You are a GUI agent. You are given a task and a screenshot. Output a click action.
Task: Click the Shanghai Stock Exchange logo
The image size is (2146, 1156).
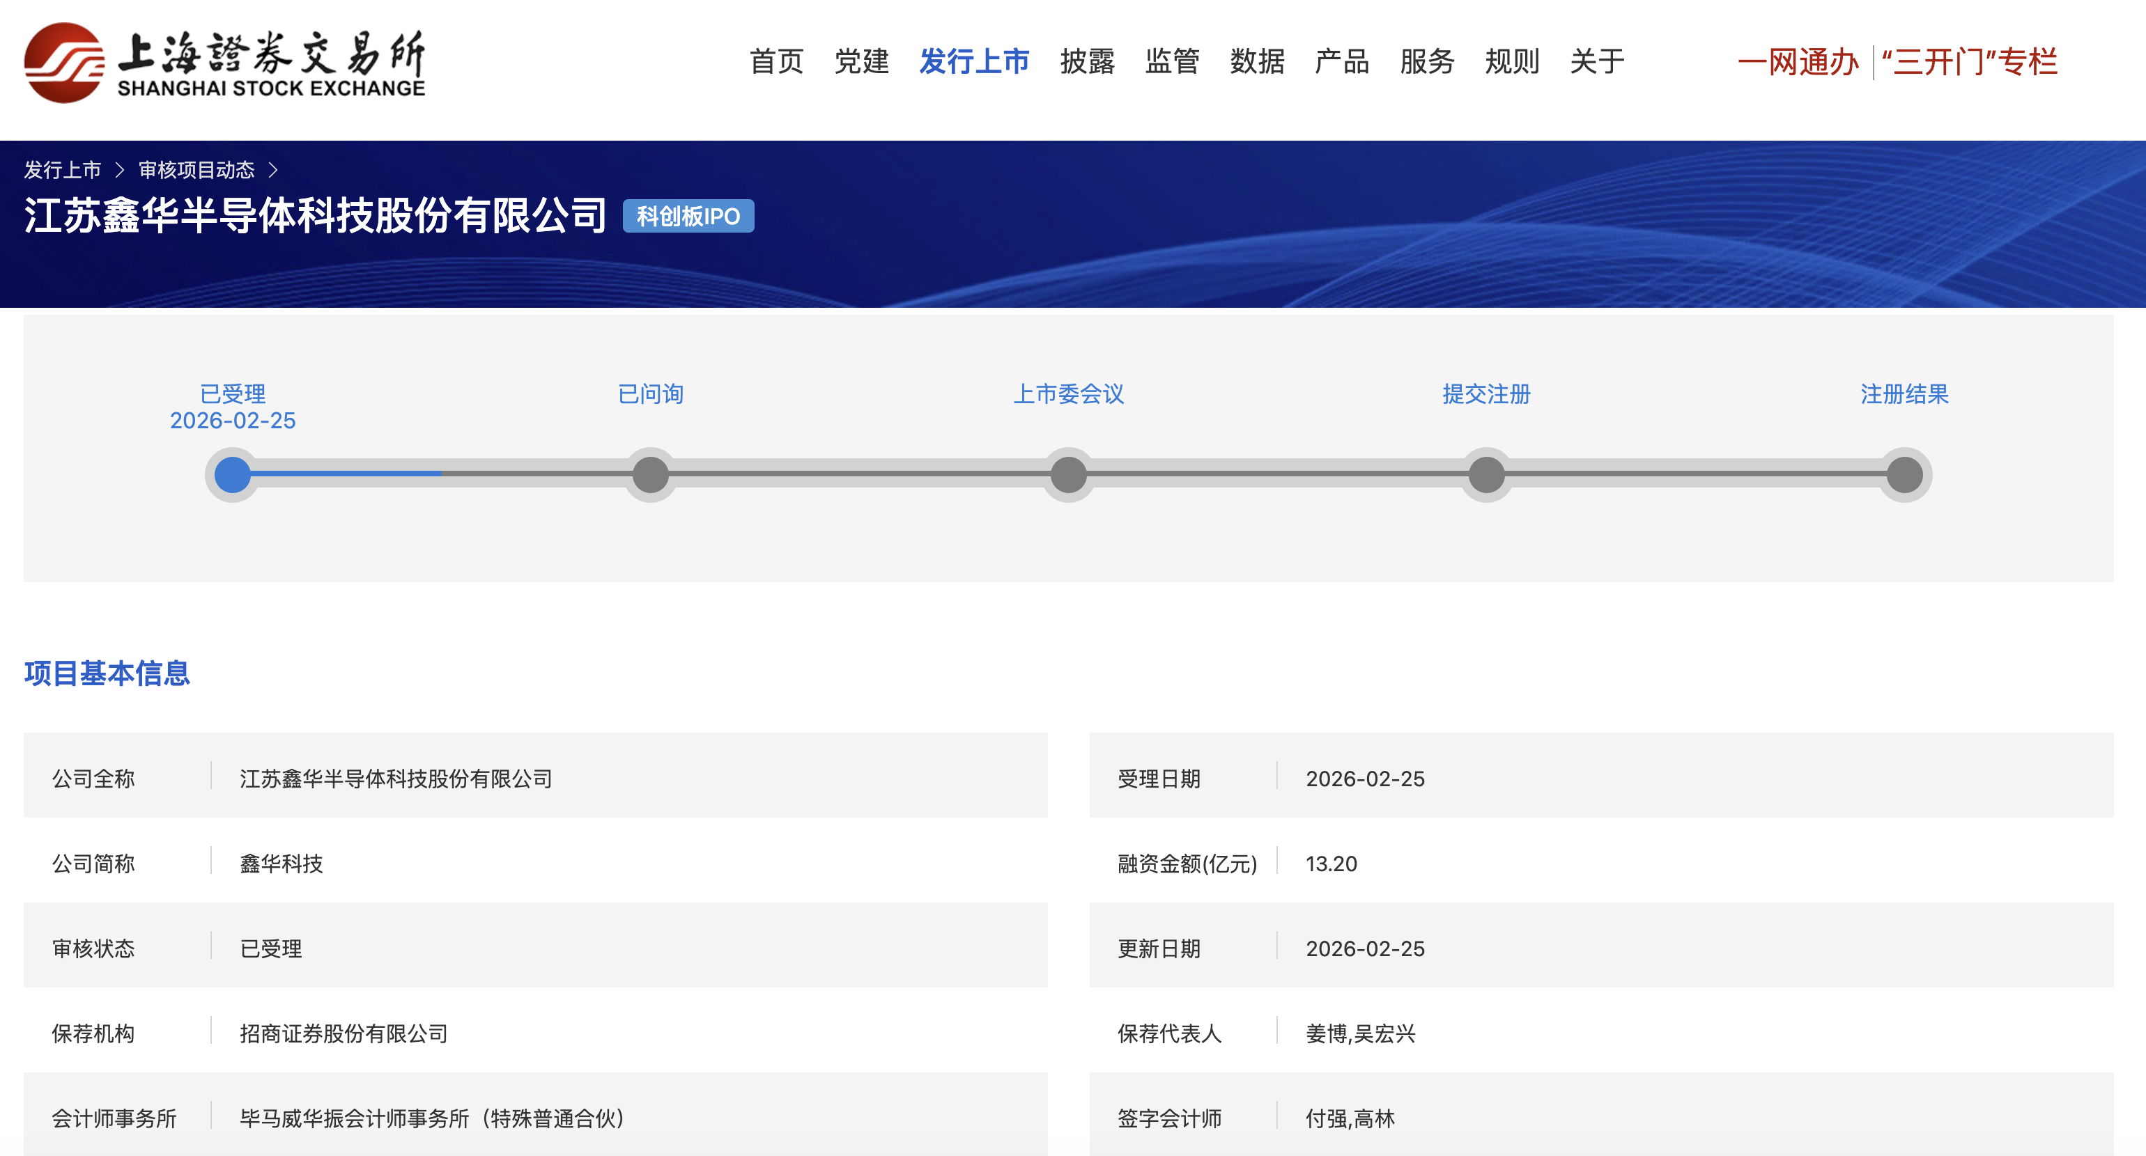(x=225, y=63)
